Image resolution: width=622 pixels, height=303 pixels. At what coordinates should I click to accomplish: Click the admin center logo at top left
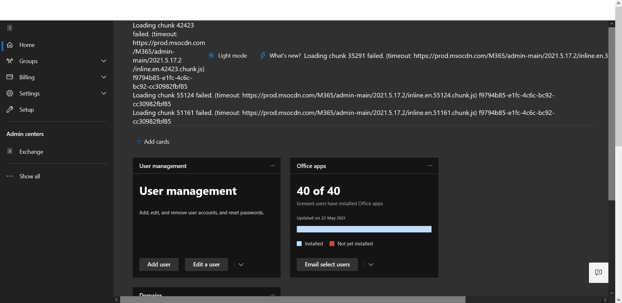coord(10,28)
